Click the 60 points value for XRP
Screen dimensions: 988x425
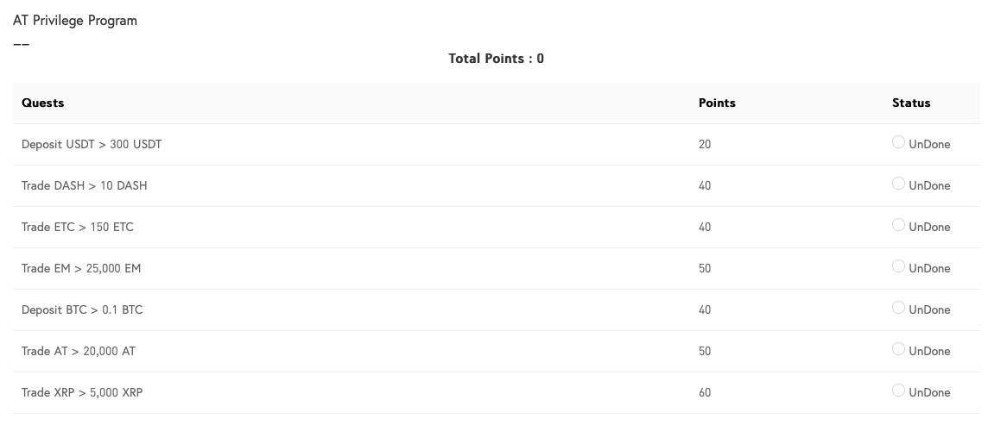click(x=705, y=393)
